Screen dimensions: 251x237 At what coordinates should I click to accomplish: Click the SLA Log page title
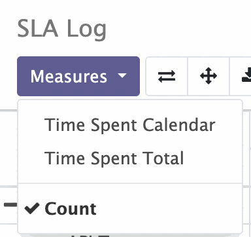coord(62,29)
